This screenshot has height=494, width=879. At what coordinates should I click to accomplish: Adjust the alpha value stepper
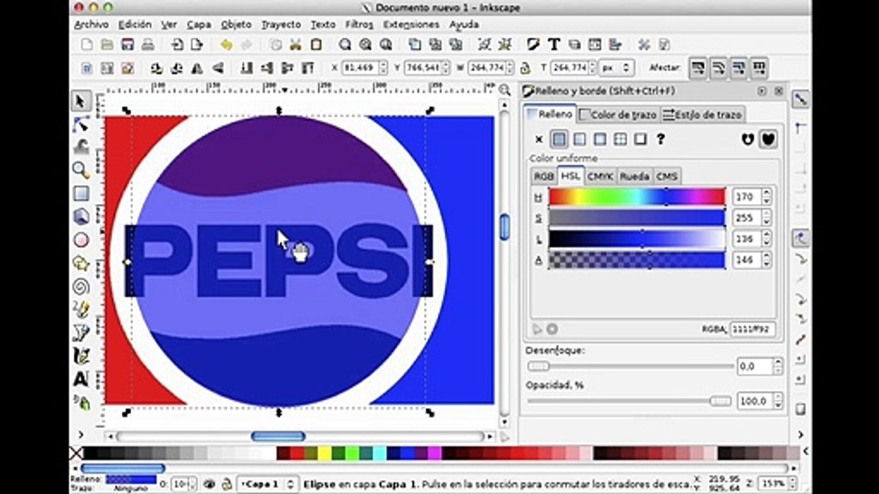[x=766, y=260]
